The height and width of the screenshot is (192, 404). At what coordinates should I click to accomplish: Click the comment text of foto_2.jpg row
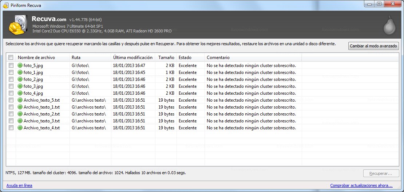[251, 79]
